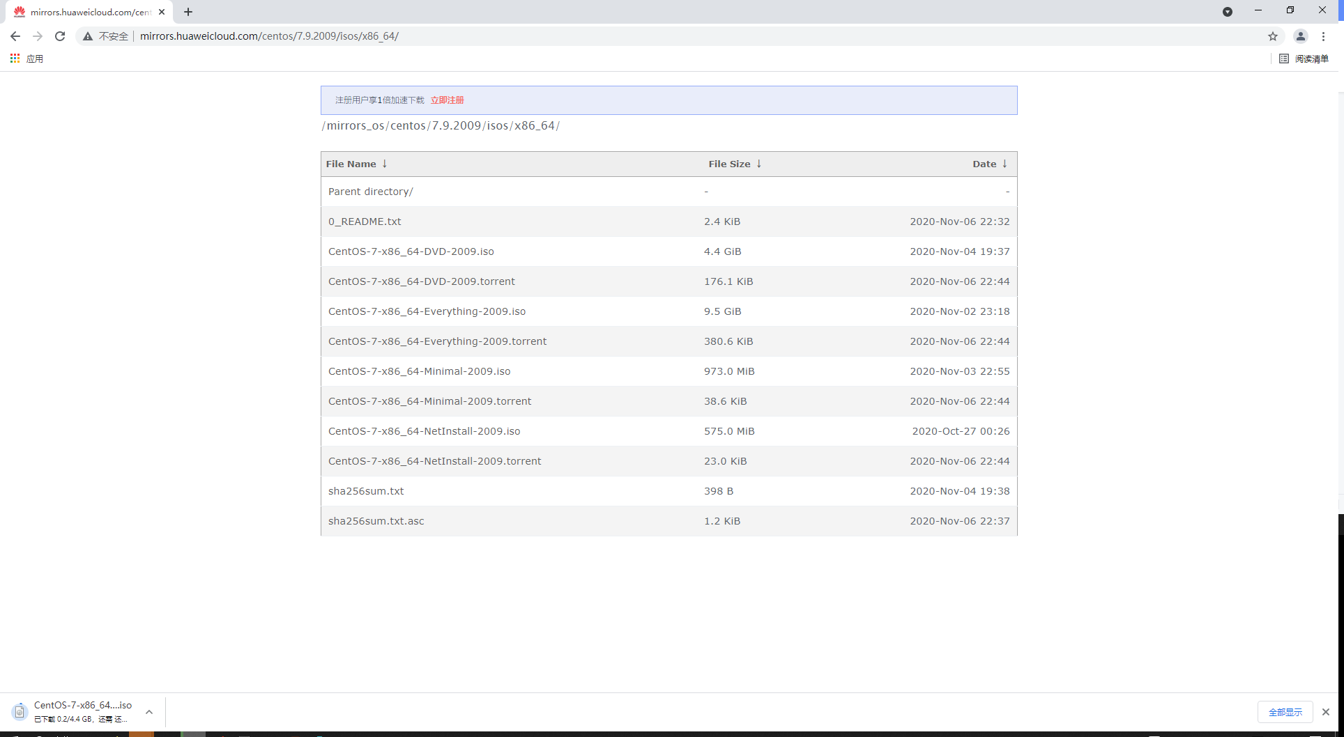Image resolution: width=1344 pixels, height=737 pixels.
Task: Click the date 2020-Nov-06 22:37
Action: click(x=960, y=521)
